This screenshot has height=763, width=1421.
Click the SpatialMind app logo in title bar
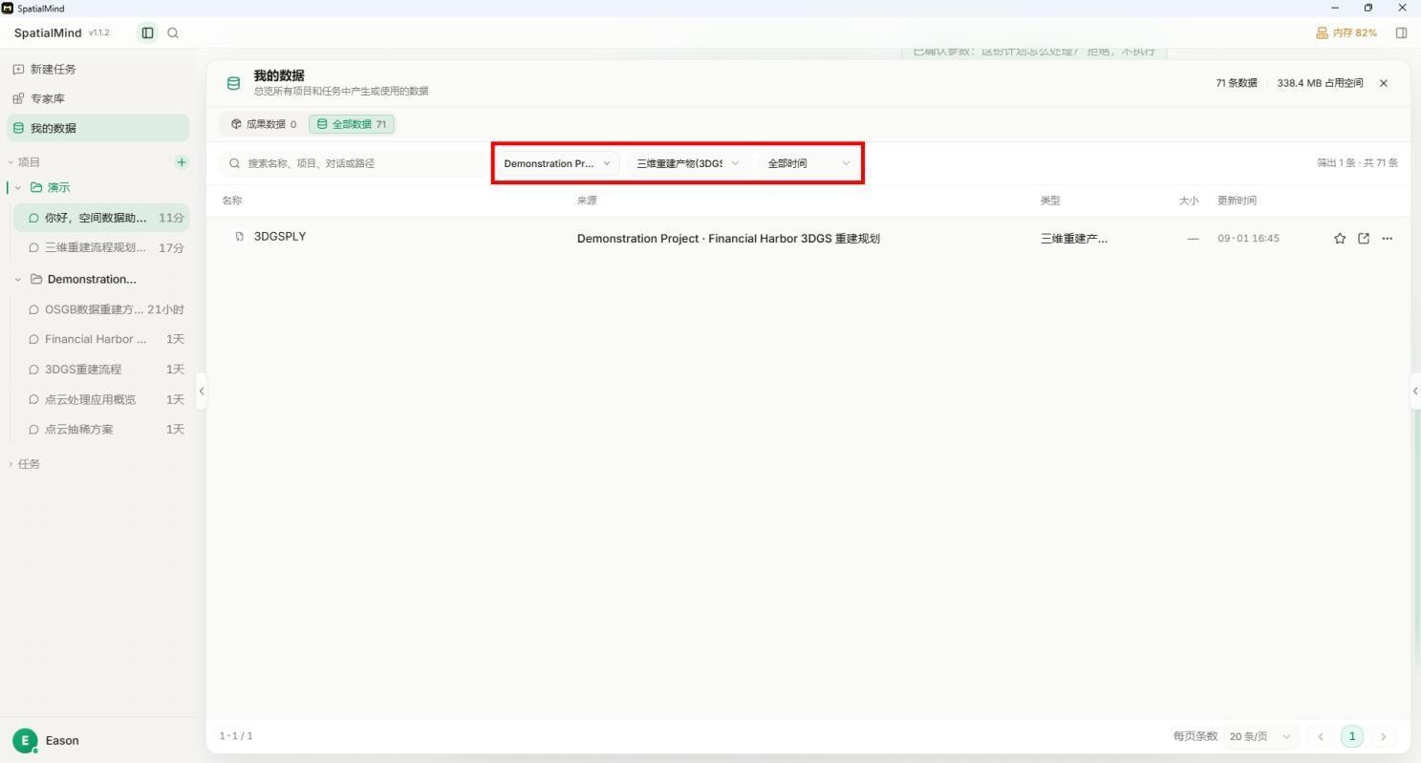pyautogui.click(x=8, y=8)
